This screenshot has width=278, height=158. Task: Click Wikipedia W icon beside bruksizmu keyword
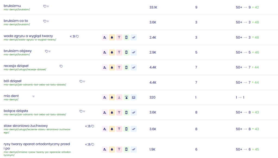click(48, 6)
